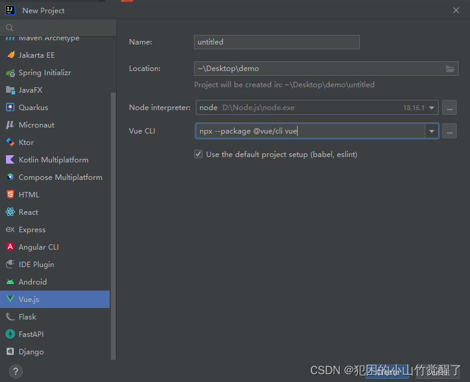This screenshot has height=382, width=470.
Task: Click the HTML5 shield icon
Action: [x=10, y=194]
